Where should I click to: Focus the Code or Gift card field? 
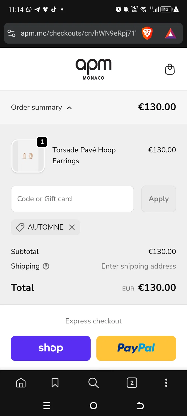coord(72,199)
